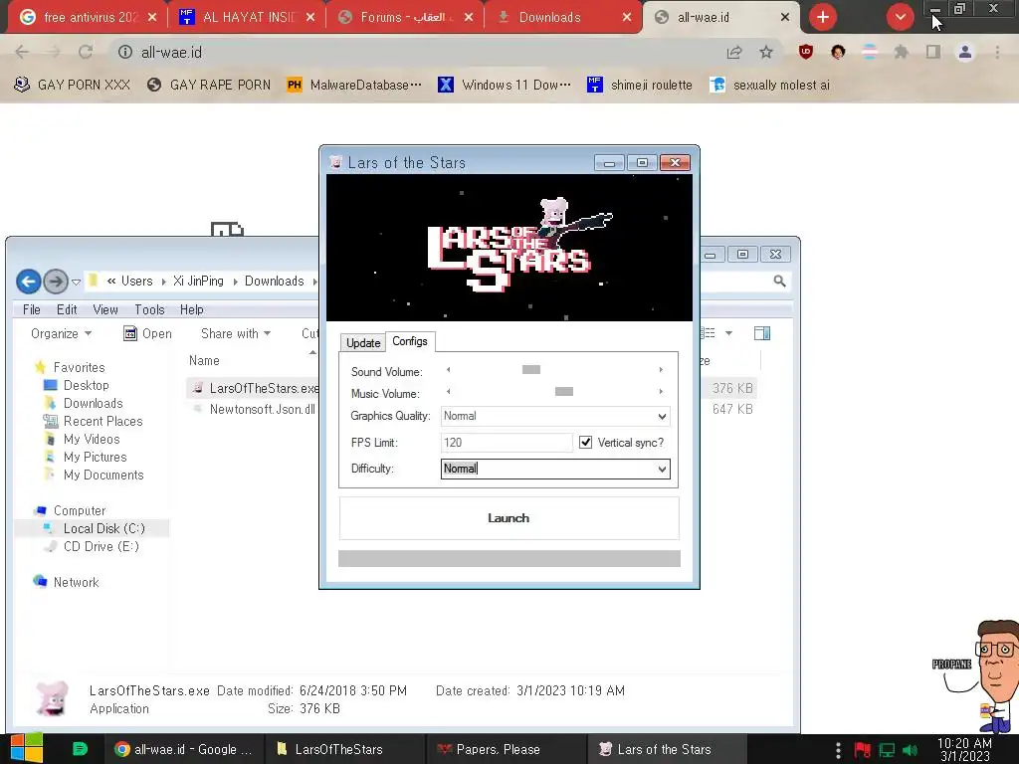This screenshot has height=764, width=1019.
Task: Click the Users breadcrumb in address bar
Action: 136,282
